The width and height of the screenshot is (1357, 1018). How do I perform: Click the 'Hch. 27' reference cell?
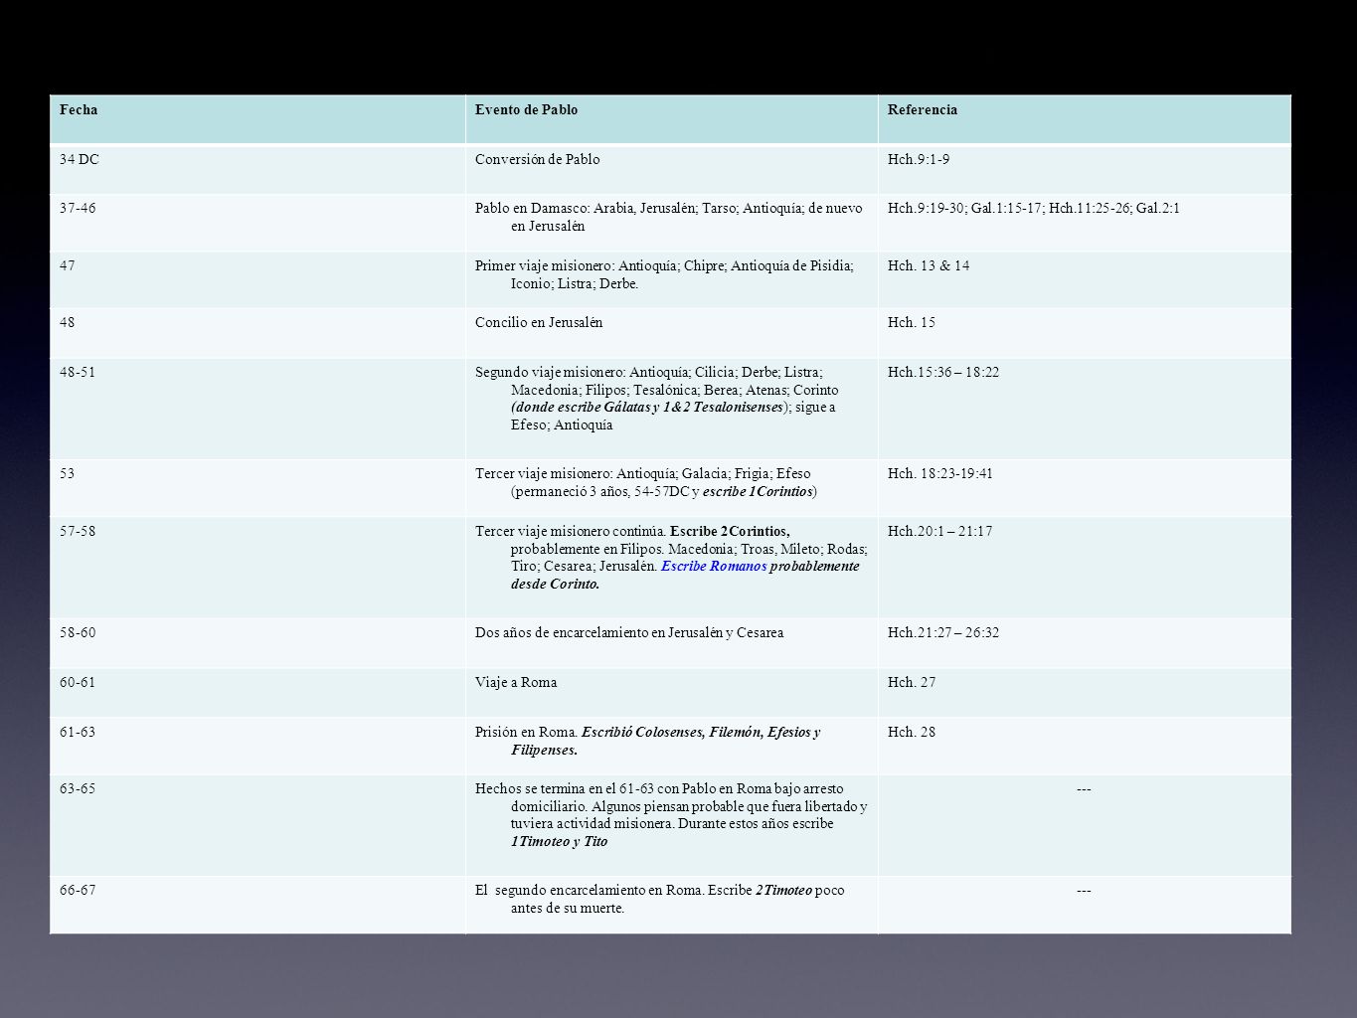pos(1085,693)
